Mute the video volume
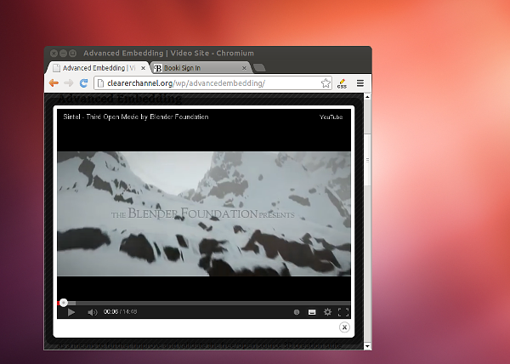The height and width of the screenshot is (364, 510). 92,312
